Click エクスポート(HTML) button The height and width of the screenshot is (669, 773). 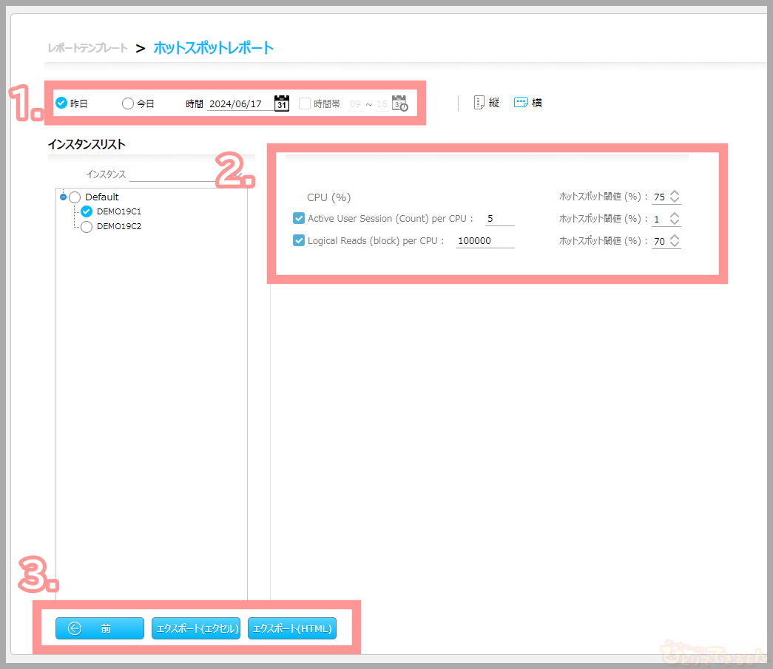pos(292,628)
